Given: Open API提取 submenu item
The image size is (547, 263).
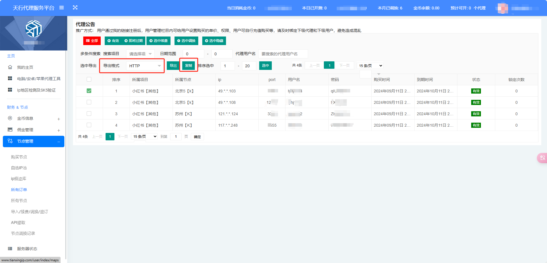Looking at the screenshot, I should click(x=18, y=222).
